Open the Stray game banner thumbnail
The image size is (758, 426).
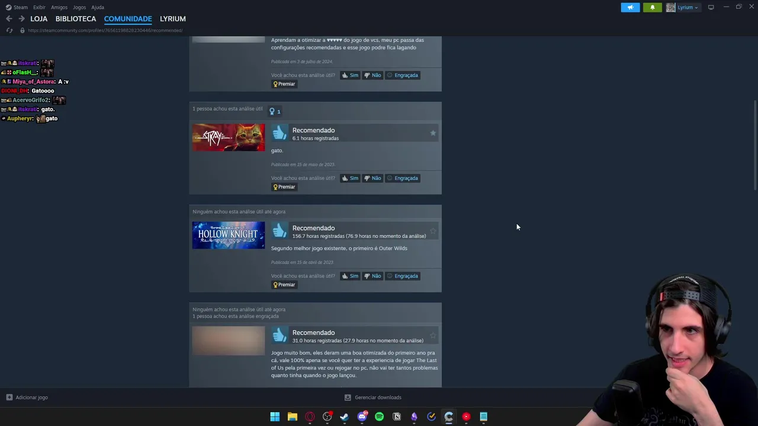coord(229,137)
